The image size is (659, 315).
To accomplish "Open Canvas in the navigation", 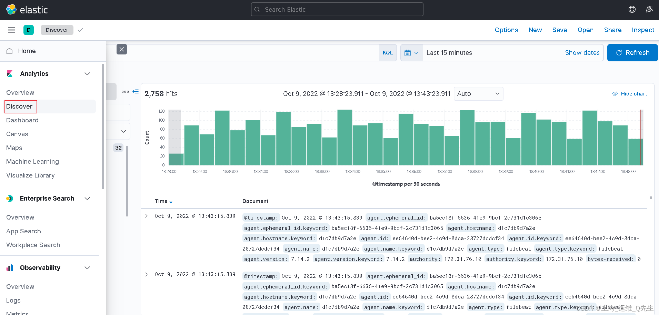I will point(17,134).
